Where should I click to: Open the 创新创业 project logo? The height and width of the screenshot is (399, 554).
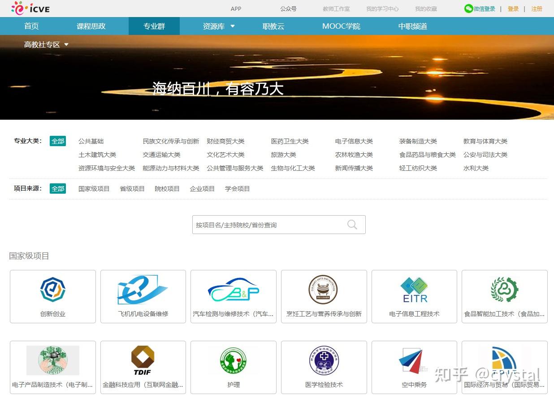(x=52, y=290)
